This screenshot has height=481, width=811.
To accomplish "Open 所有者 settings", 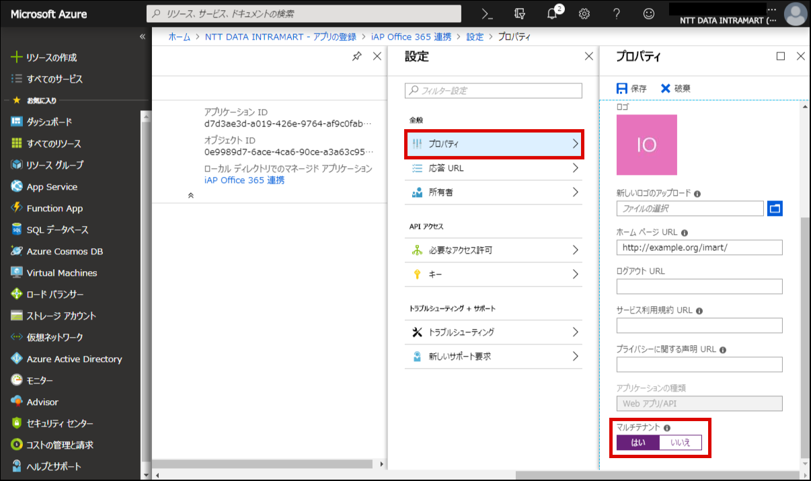I will tap(494, 192).
